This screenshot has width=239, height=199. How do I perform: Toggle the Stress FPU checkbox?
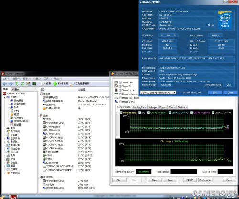(x=120, y=86)
